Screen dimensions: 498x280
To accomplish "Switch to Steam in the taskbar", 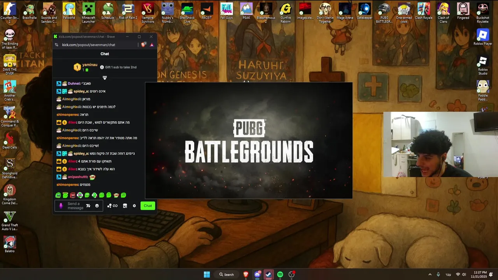I will [268, 275].
